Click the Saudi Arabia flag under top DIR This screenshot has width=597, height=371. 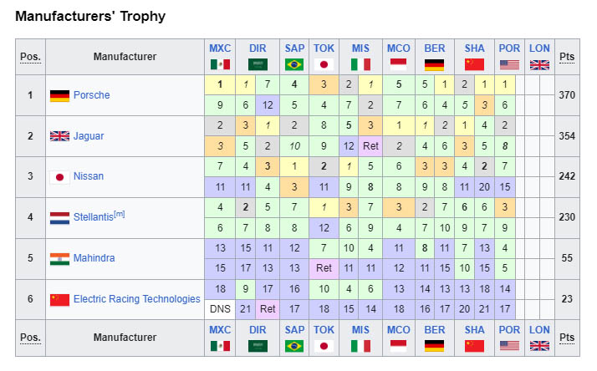[258, 64]
